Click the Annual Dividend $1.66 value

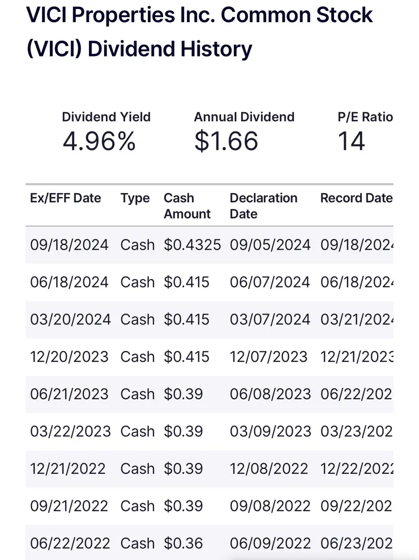[x=226, y=141]
